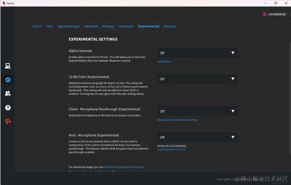Expand the 10-Bit Color dropdown

(x=198, y=79)
